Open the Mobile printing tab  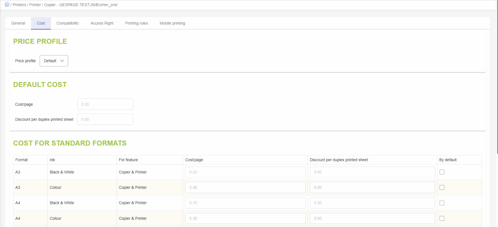click(172, 23)
